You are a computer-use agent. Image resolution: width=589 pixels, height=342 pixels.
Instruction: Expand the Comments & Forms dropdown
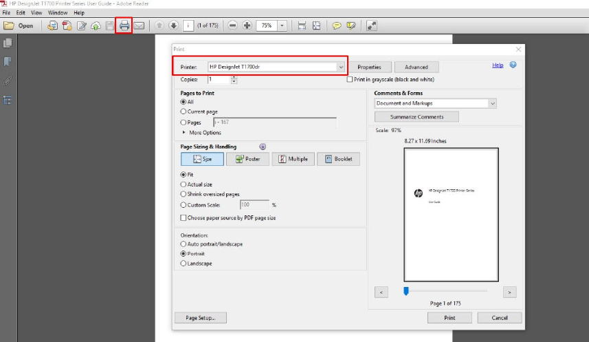[492, 103]
